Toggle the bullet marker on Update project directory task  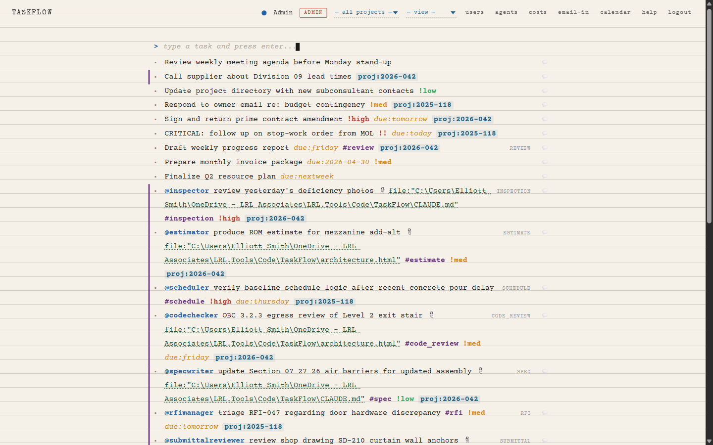(x=156, y=90)
